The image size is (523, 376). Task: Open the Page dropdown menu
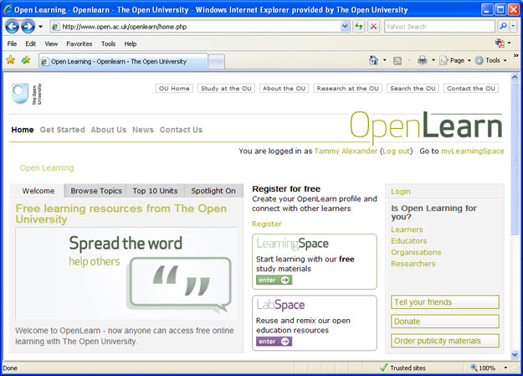pyautogui.click(x=456, y=60)
